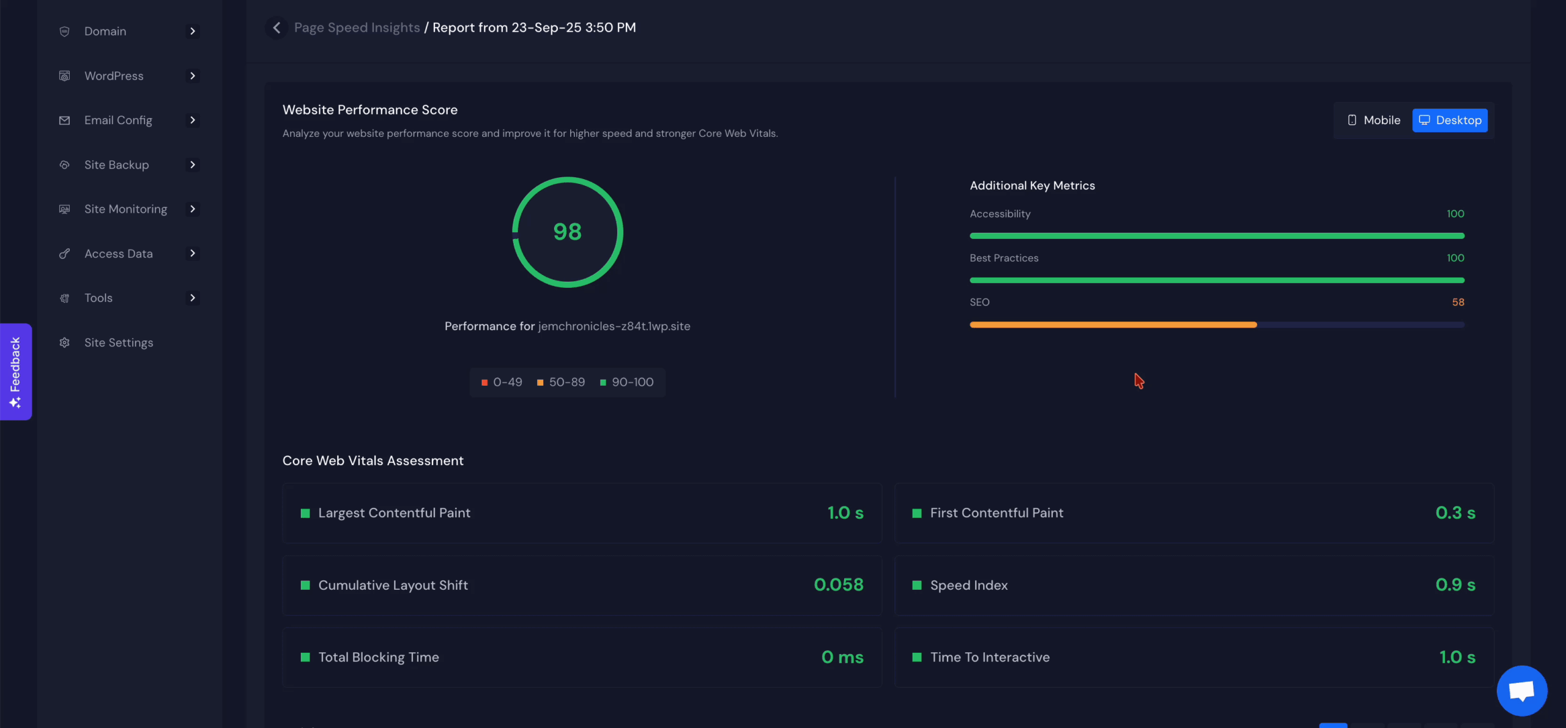Expand the Domain sidebar section chevron
Viewport: 1566px width, 728px height.
tap(193, 31)
